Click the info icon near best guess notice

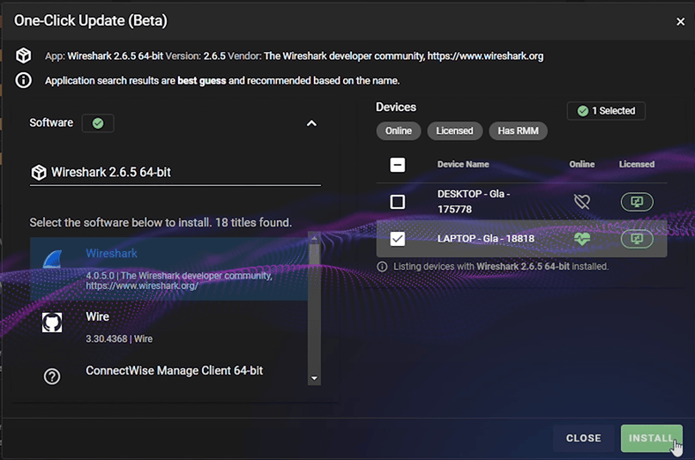24,80
